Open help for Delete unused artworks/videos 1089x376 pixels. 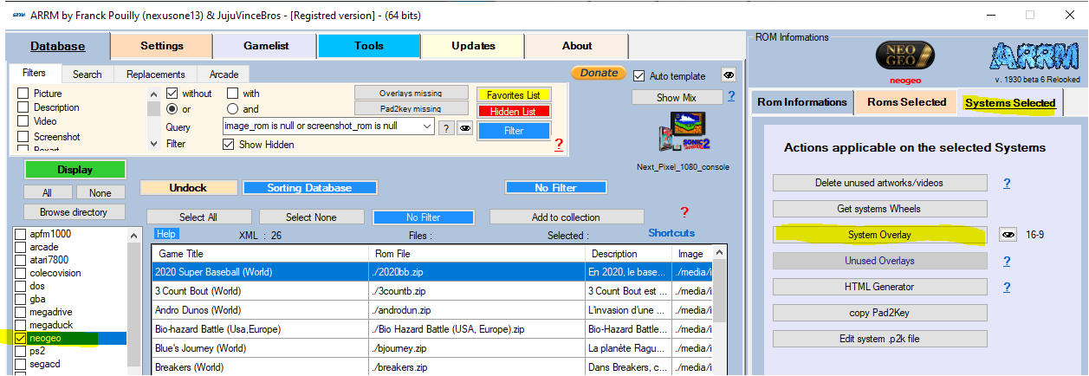tap(1007, 184)
